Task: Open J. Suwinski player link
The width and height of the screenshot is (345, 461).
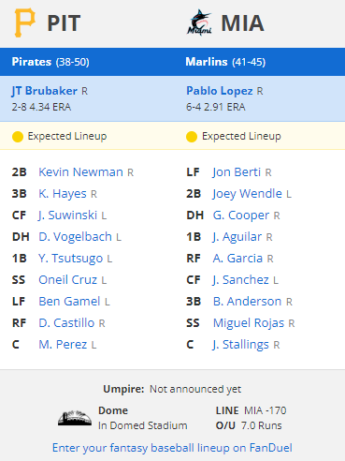Action: click(x=67, y=216)
